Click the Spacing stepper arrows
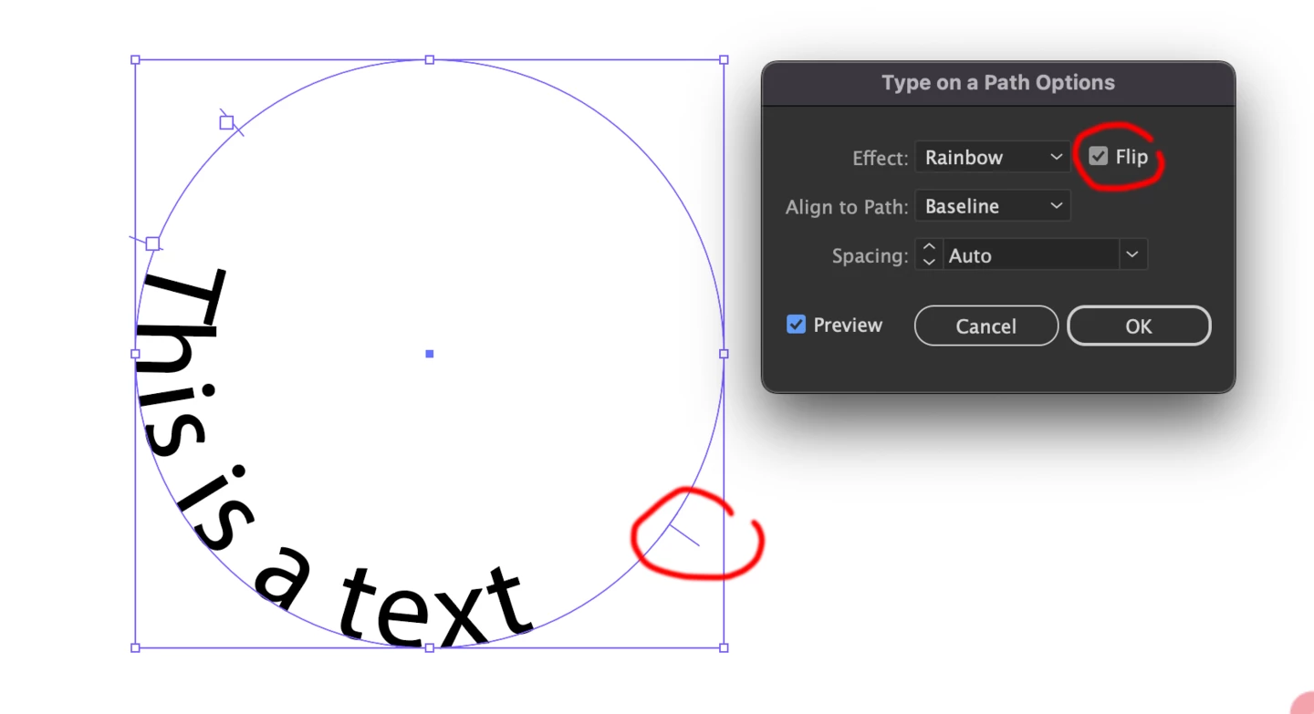This screenshot has width=1314, height=714. (929, 255)
